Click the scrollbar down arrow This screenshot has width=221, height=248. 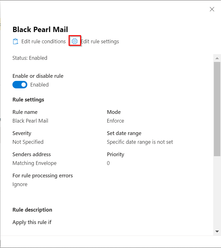(217, 231)
